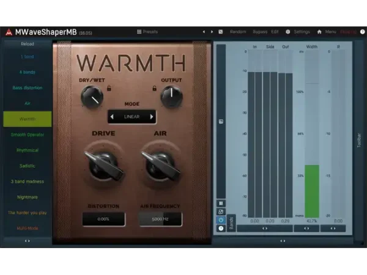Click the red label next to Menu
Screen dimensions: 367x275
tap(348, 32)
